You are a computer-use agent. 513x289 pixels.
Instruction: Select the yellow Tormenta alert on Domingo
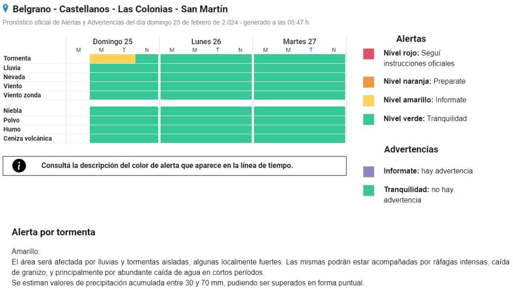pyautogui.click(x=112, y=59)
